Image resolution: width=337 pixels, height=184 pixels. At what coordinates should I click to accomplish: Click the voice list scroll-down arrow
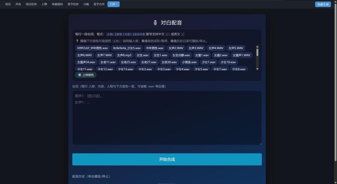[257, 69]
